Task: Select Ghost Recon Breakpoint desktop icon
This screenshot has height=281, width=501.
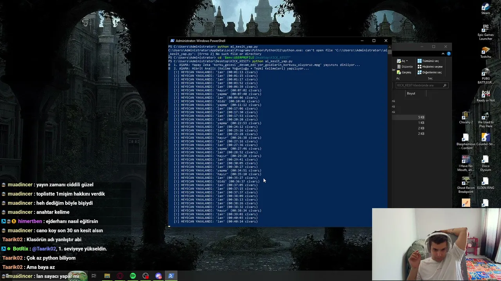Action: click(x=466, y=185)
